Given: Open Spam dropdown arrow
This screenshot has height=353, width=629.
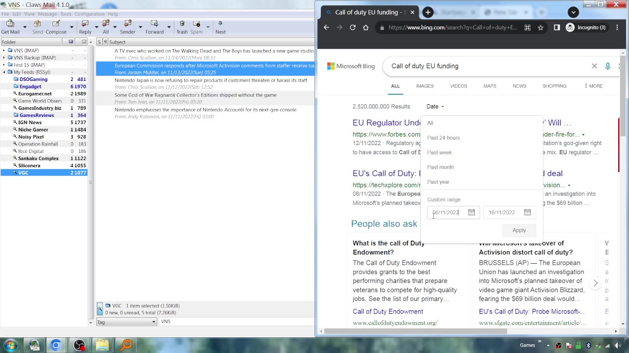Looking at the screenshot, I should 207,27.
